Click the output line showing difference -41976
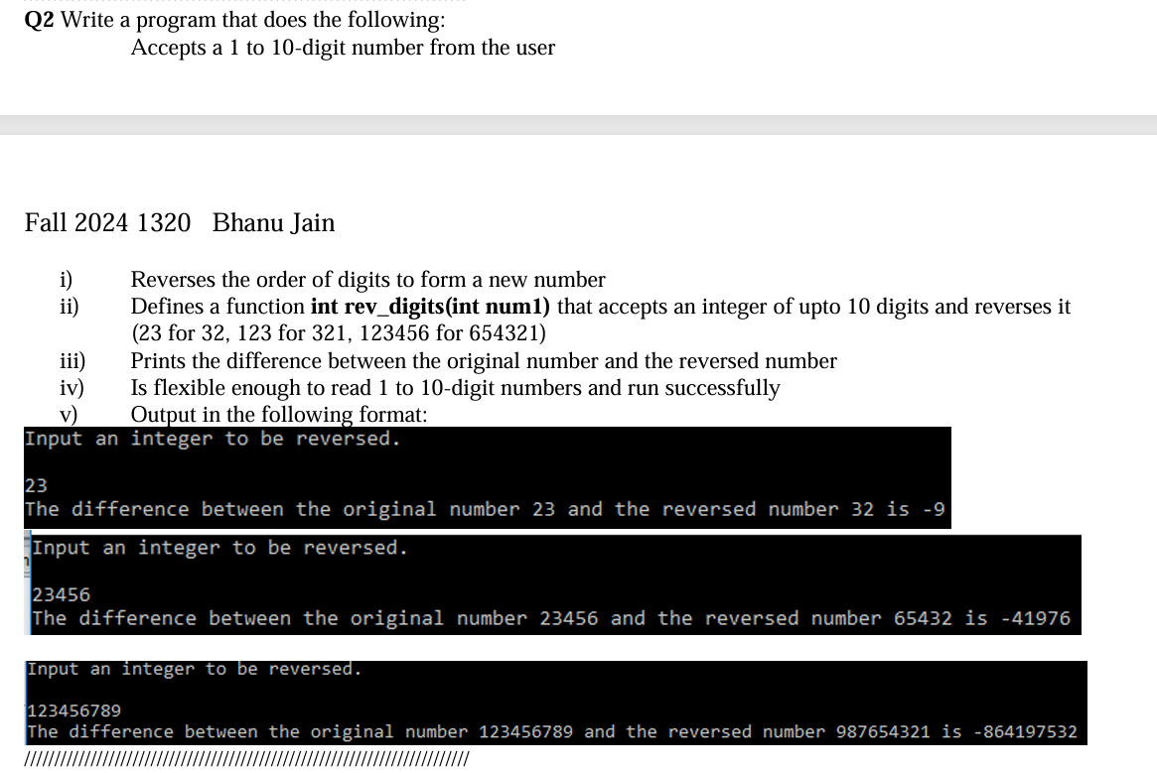The width and height of the screenshot is (1157, 773). [x=554, y=617]
